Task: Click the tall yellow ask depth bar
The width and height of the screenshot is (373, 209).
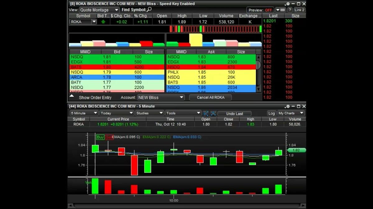Action: 196,40
